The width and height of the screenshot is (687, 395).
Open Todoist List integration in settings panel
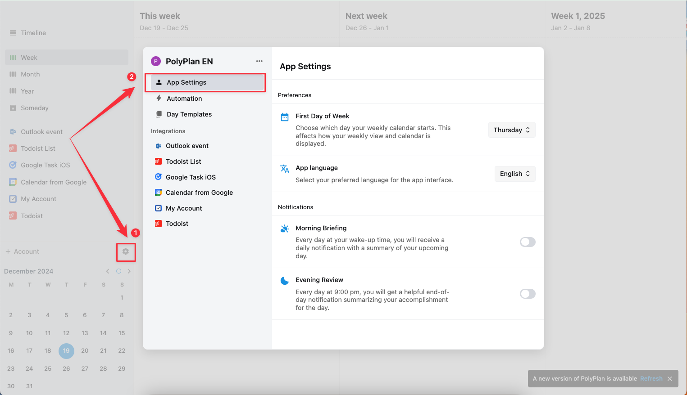tap(183, 162)
